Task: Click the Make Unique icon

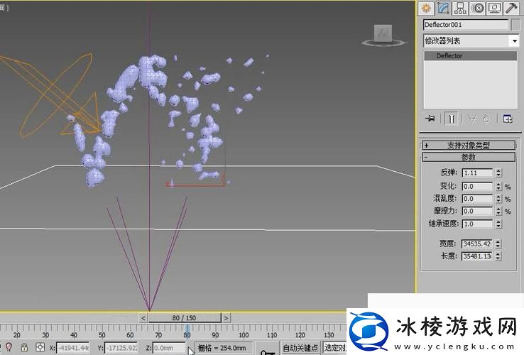Action: pyautogui.click(x=472, y=119)
